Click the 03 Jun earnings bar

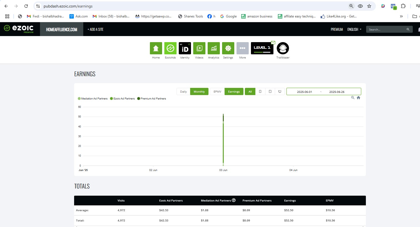tap(223, 140)
